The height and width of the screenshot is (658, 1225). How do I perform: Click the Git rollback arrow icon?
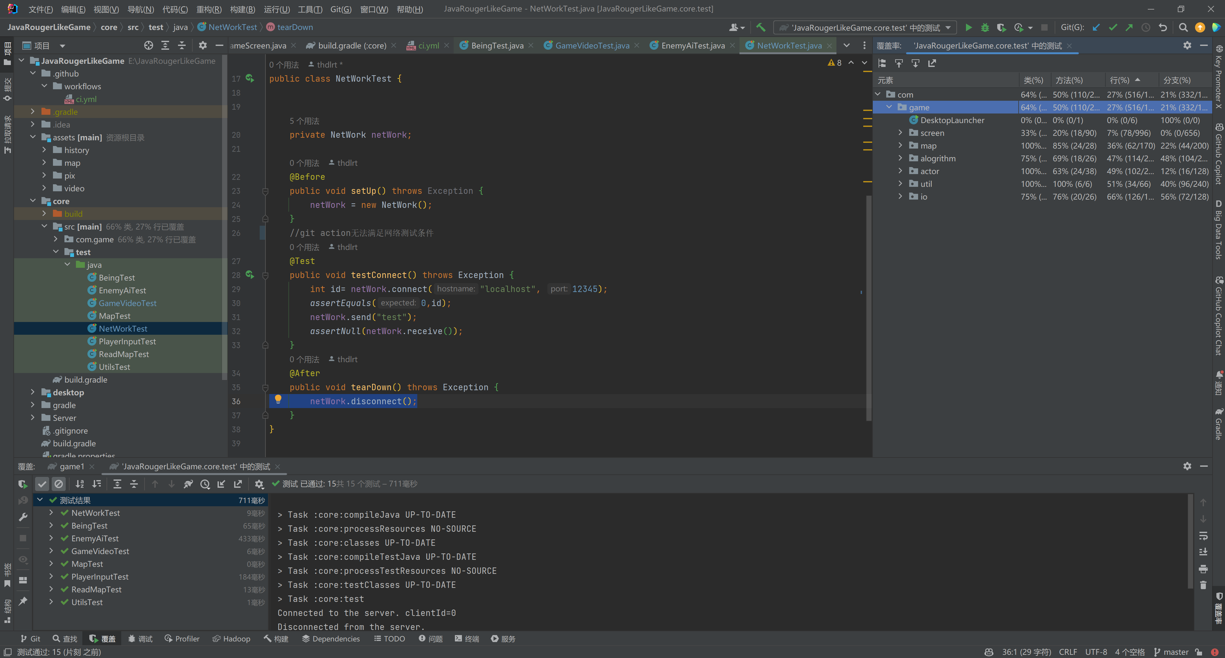pyautogui.click(x=1163, y=27)
